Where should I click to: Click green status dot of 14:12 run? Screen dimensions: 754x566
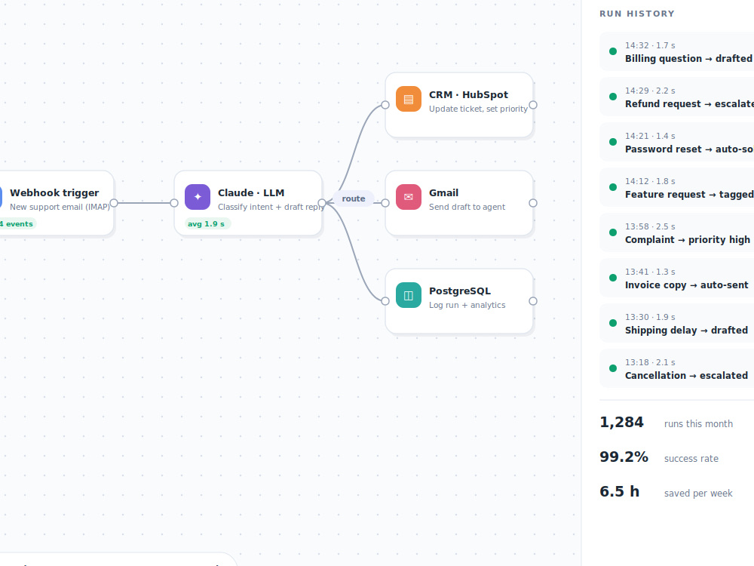pos(612,187)
